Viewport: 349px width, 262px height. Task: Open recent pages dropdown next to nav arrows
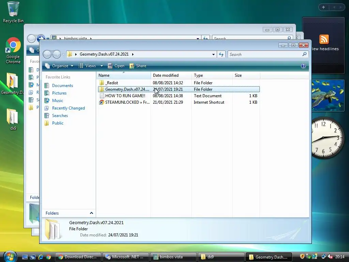pos(63,54)
